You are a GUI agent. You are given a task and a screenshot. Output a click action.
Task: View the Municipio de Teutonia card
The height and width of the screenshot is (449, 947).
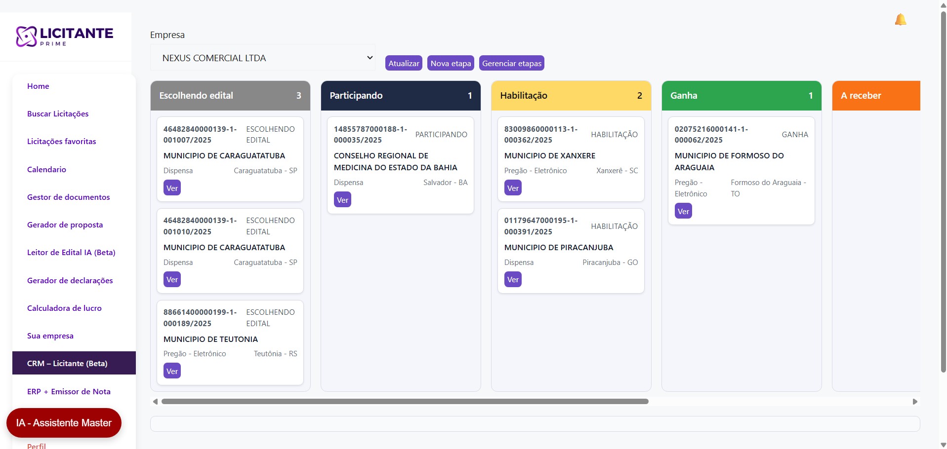(x=172, y=371)
